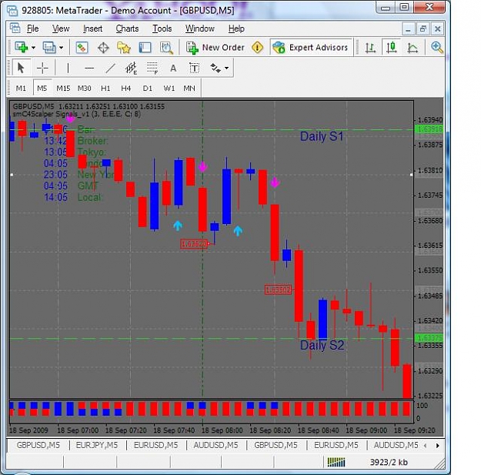Open the Profiles dropdown arrow

point(61,48)
